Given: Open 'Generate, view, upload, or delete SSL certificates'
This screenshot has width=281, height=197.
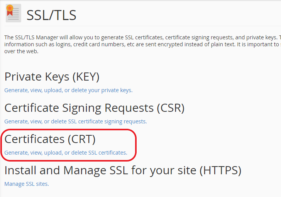Looking at the screenshot, I should (66, 153).
